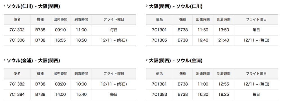Click flight number 7C1381

(159, 84)
